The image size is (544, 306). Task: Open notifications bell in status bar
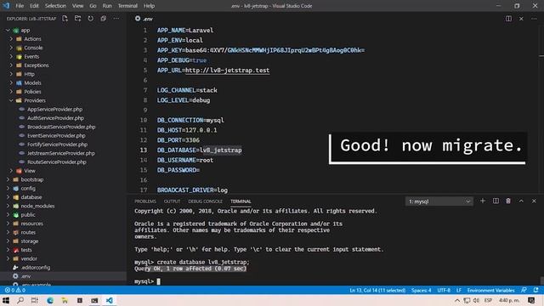click(536, 290)
